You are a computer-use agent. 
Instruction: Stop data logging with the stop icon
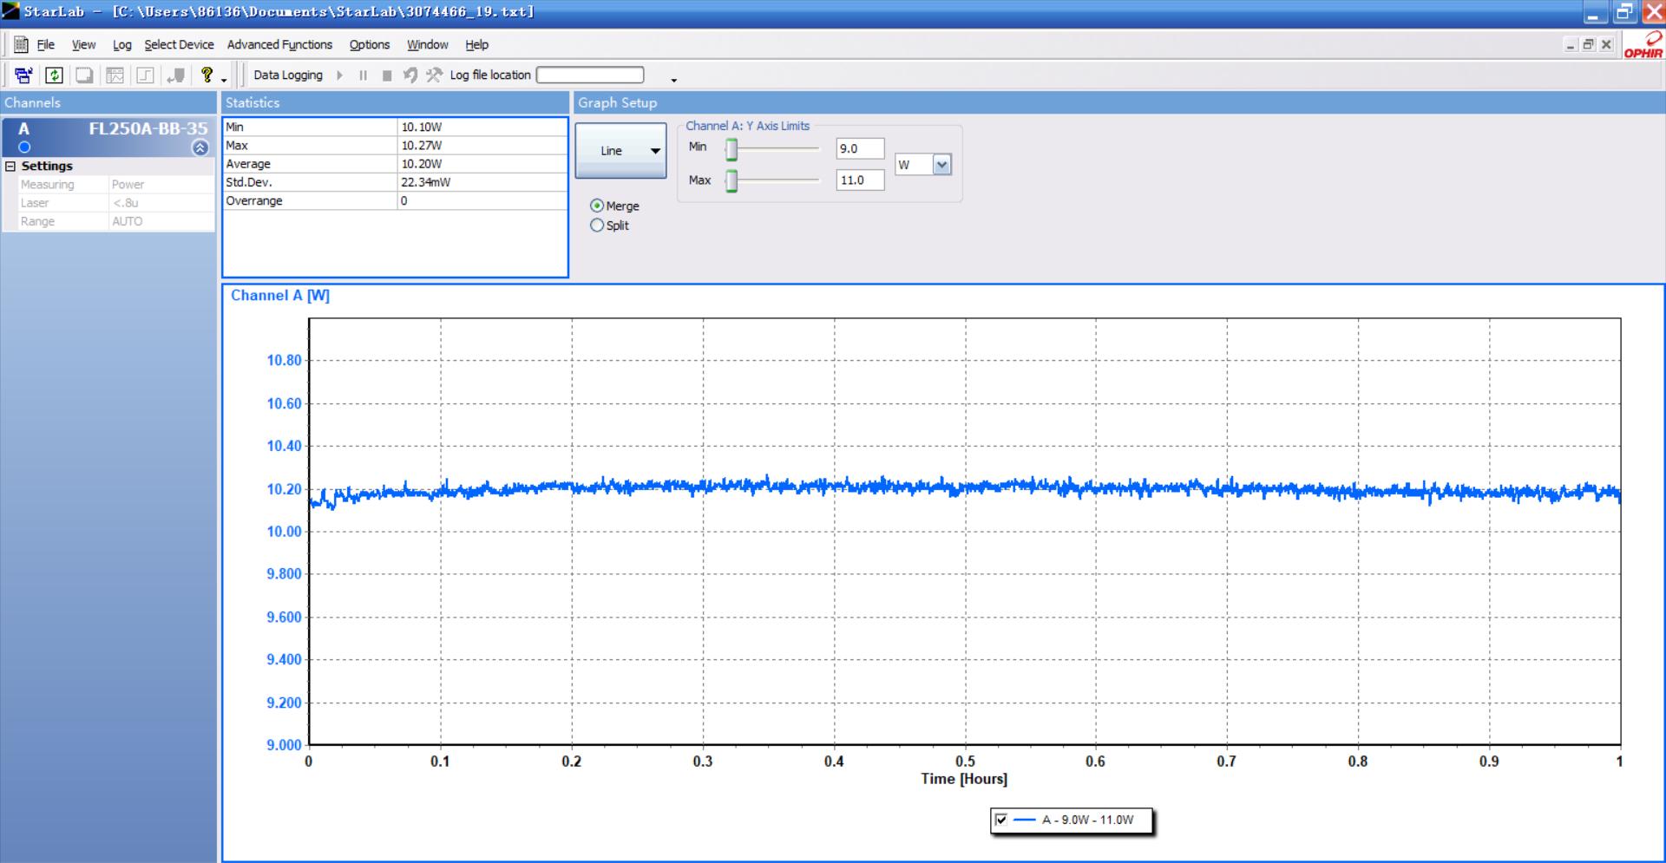point(387,75)
